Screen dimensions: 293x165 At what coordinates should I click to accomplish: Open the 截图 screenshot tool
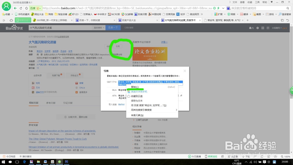[257, 14]
